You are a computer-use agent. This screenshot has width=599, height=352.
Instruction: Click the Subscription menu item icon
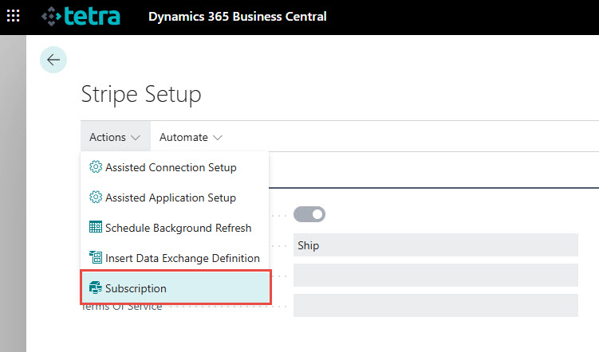[96, 288]
